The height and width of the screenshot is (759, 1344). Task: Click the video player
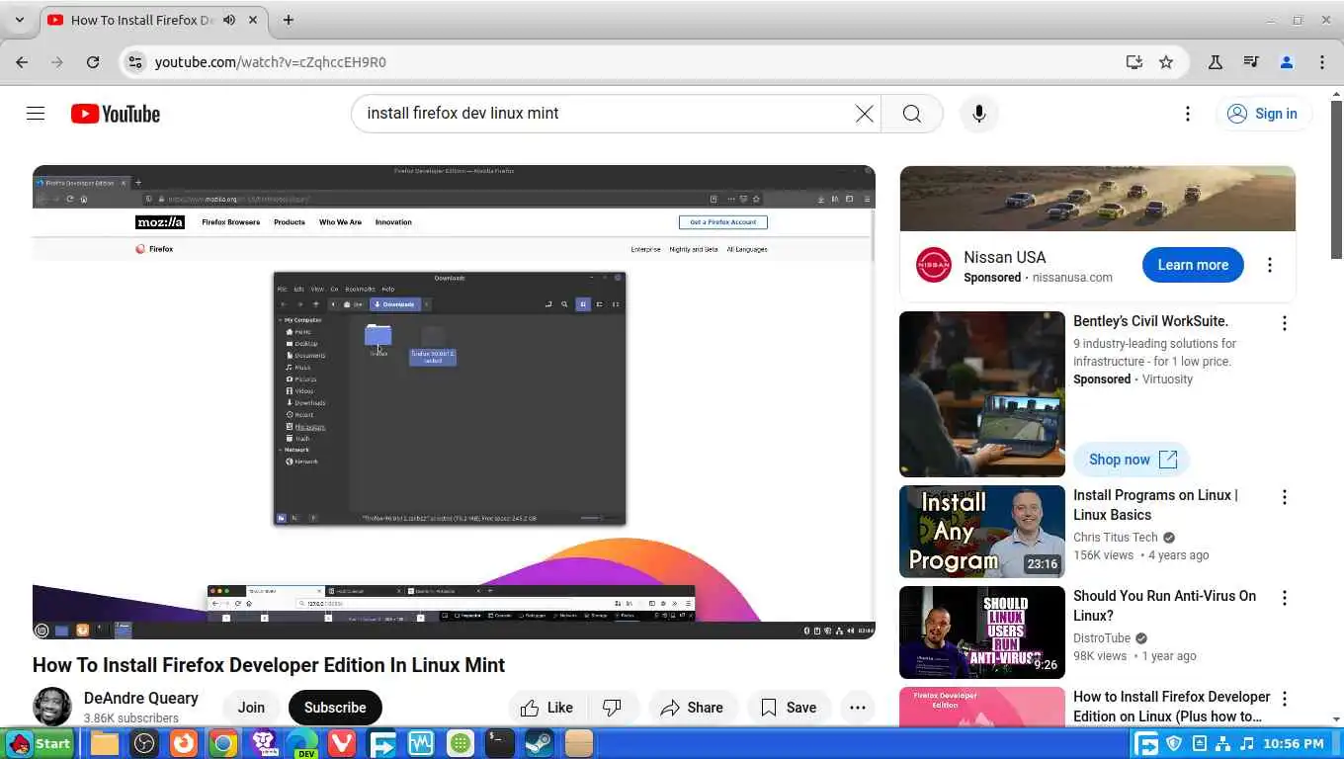tap(454, 402)
